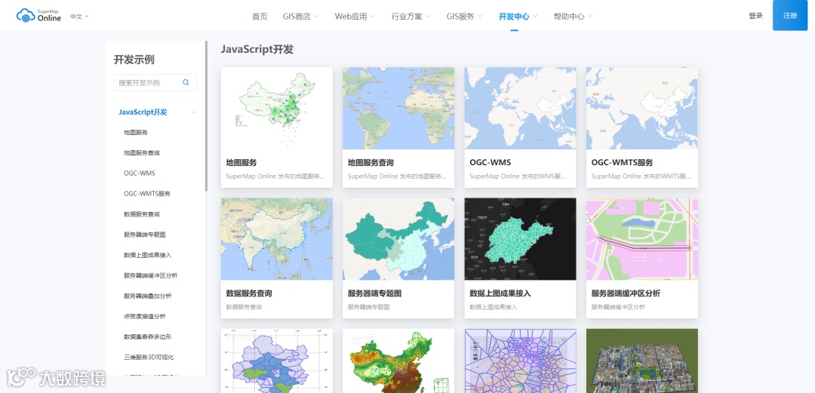This screenshot has height=393, width=815.
Task: Select 数据上图成果接入 in the sidebar list
Action: [148, 255]
